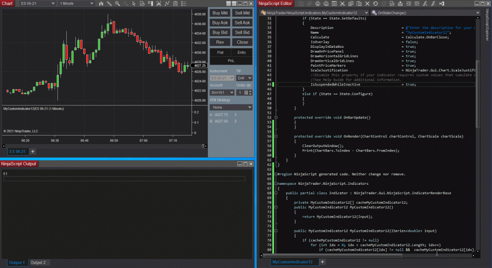Open the Sim101 account dropdown
The height and width of the screenshot is (268, 492).
pyautogui.click(x=222, y=93)
